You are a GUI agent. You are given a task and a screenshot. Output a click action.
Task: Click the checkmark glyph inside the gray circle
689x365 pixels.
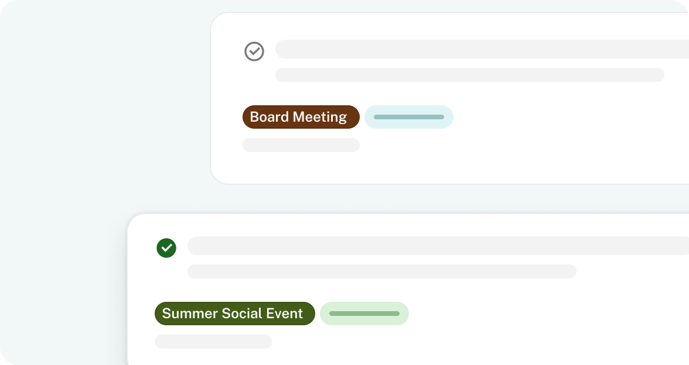coord(254,51)
